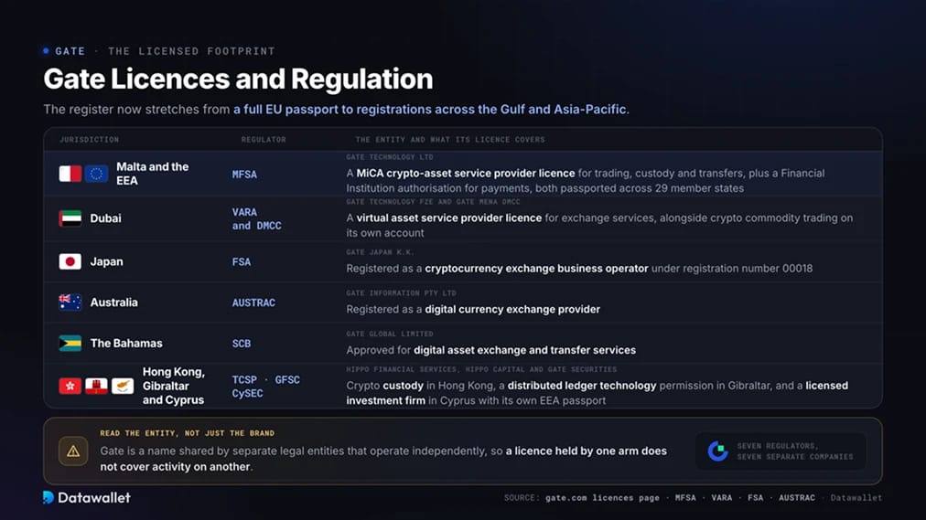This screenshot has width=926, height=520.
Task: Click the 'Gate Licences and Regulation' heading
Action: [238, 79]
